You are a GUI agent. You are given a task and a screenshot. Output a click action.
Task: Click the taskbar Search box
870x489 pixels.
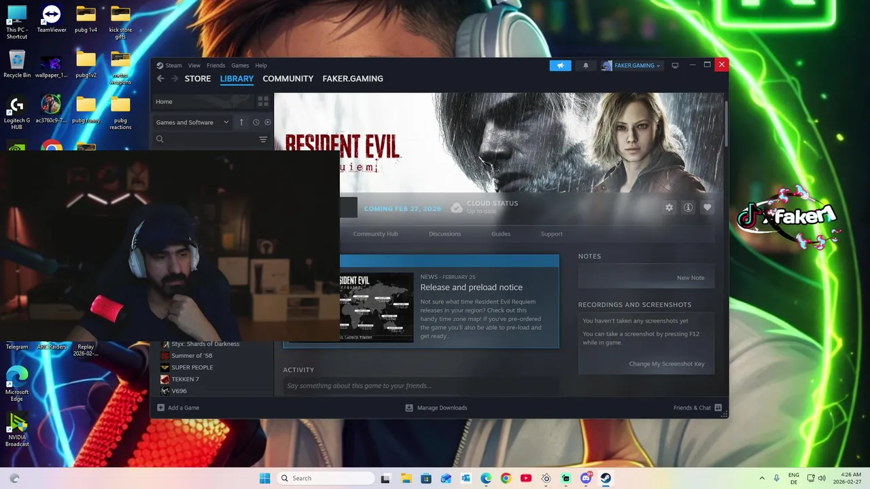[x=326, y=478]
